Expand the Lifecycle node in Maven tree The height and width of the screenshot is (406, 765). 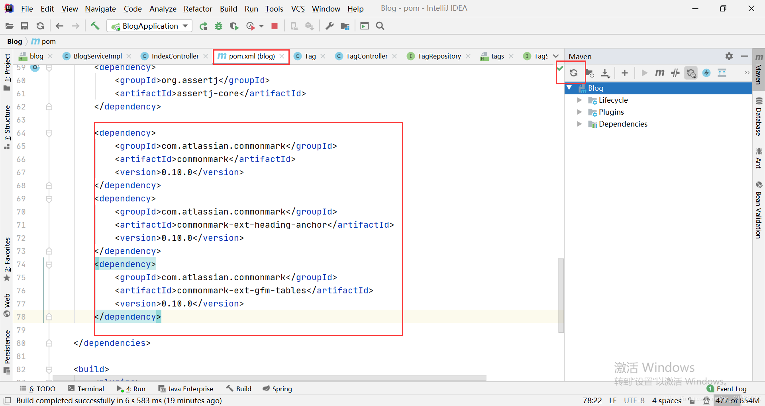point(580,100)
